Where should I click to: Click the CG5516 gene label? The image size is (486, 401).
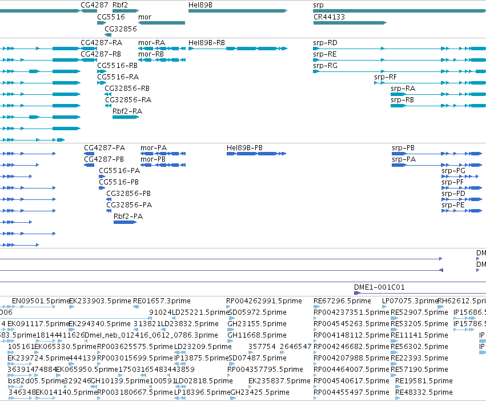tap(111, 17)
